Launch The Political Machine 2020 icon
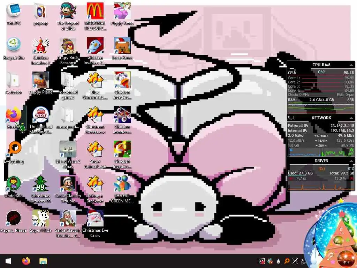 click(x=40, y=120)
